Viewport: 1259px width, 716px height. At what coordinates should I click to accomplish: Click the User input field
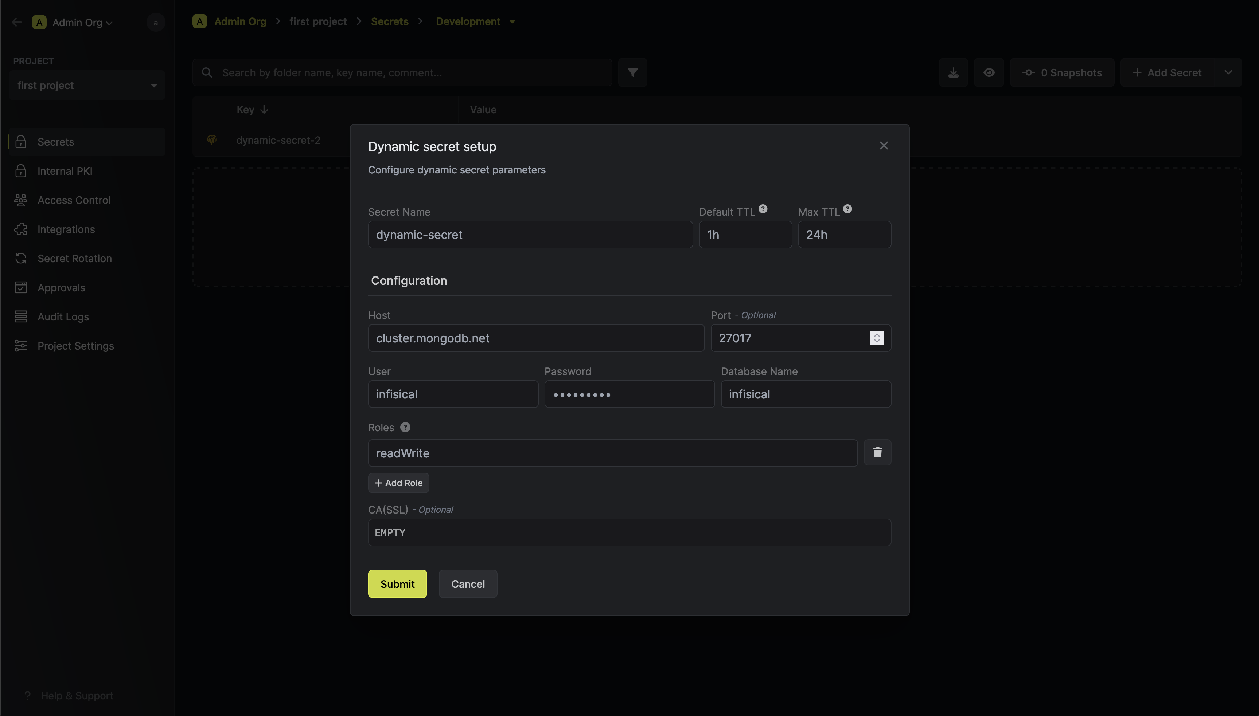click(453, 394)
